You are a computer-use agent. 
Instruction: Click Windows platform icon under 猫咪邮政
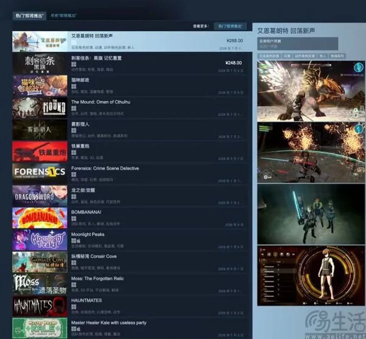click(74, 87)
